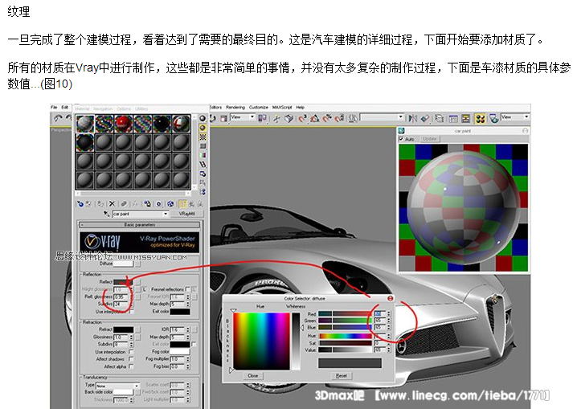Click the Sample Type sphere icon
Screen dimensions: 573x409
(x=203, y=118)
